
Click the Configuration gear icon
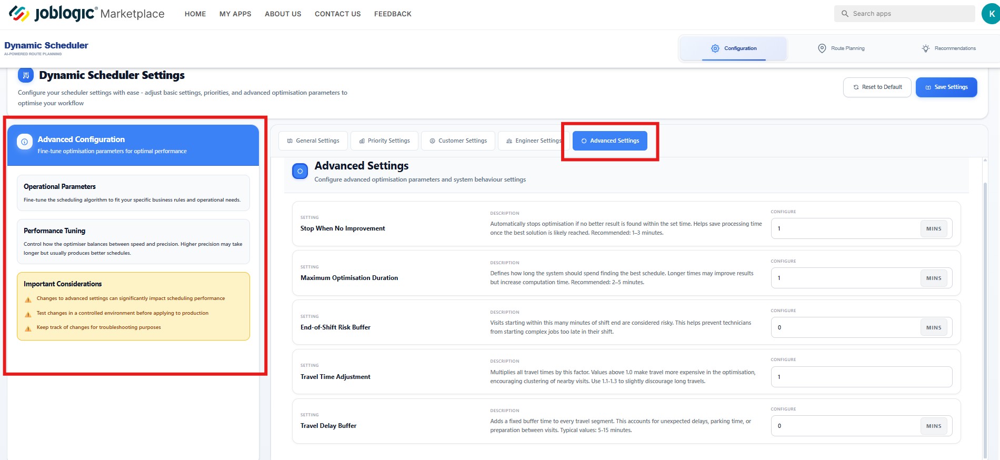[715, 48]
